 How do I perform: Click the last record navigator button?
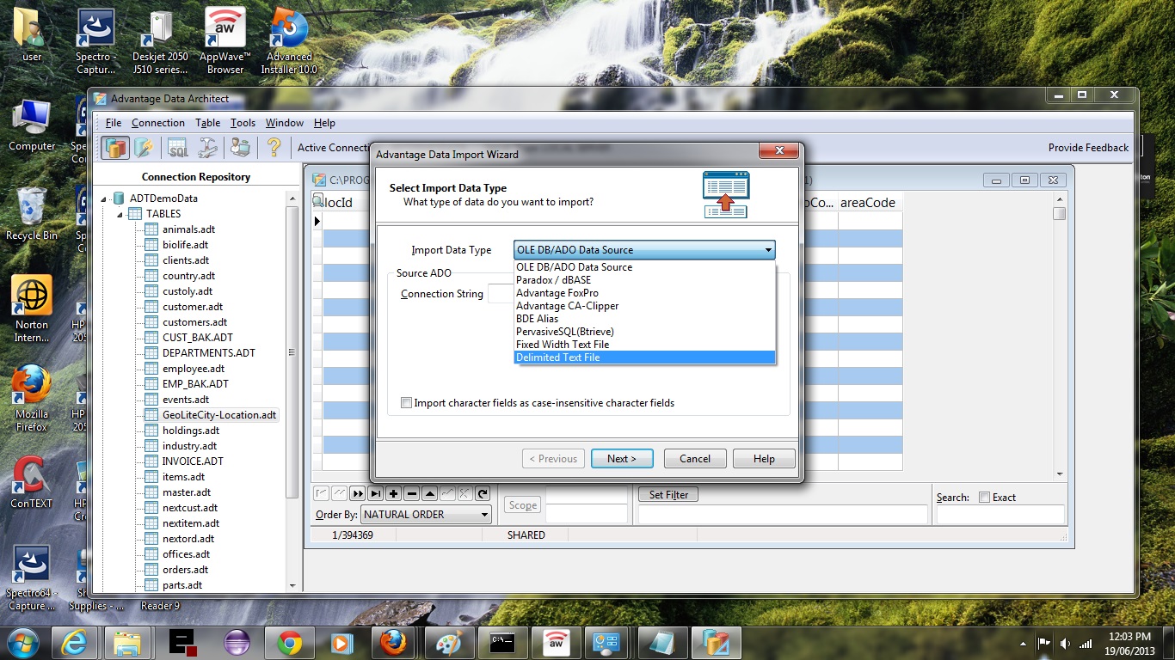(375, 493)
